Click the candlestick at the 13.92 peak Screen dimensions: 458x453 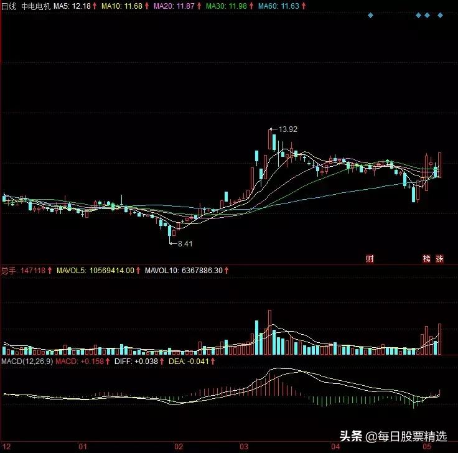269,139
